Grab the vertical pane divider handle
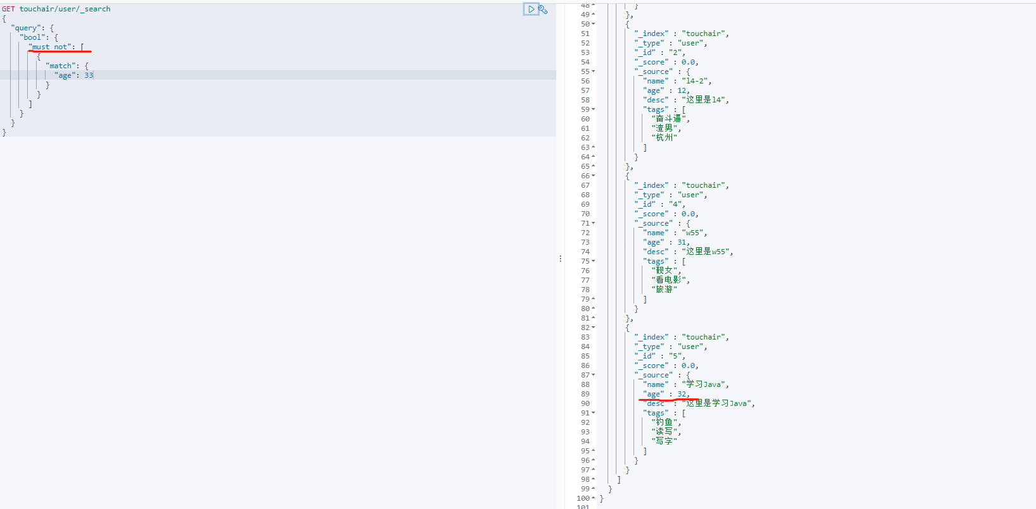1036x509 pixels. tap(560, 259)
